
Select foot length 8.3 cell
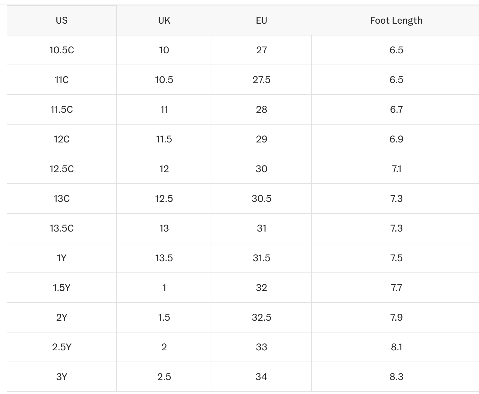click(x=396, y=377)
